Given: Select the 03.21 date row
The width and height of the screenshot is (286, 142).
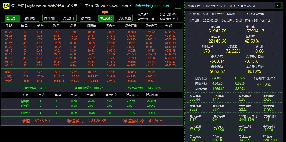Looking at the screenshot, I should (92, 43).
